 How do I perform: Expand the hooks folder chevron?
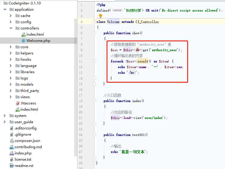[11, 60]
